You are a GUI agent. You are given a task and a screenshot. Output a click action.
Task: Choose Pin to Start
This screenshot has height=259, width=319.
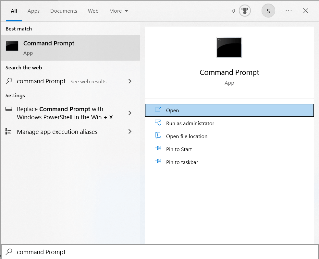229,149
